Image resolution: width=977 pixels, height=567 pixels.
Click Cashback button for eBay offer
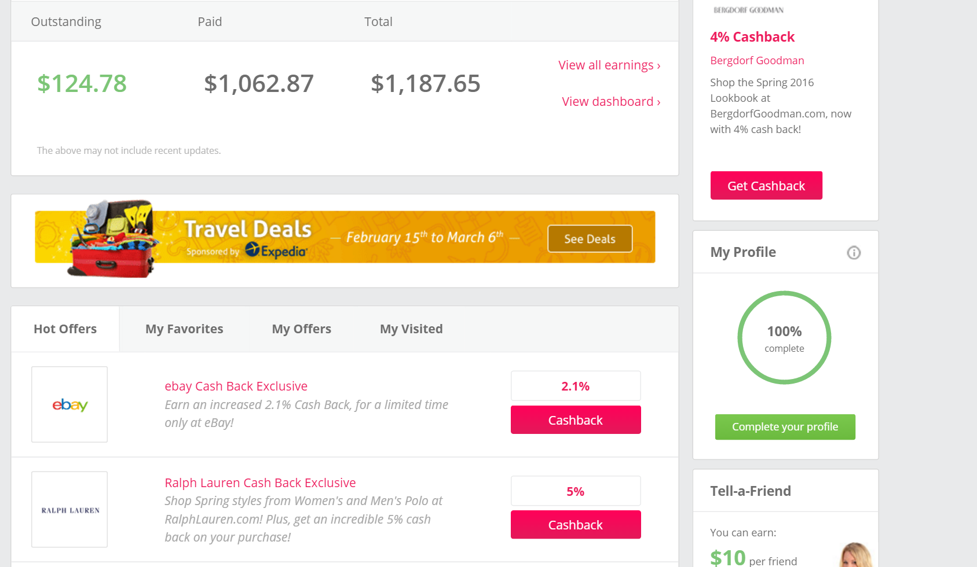[576, 420]
